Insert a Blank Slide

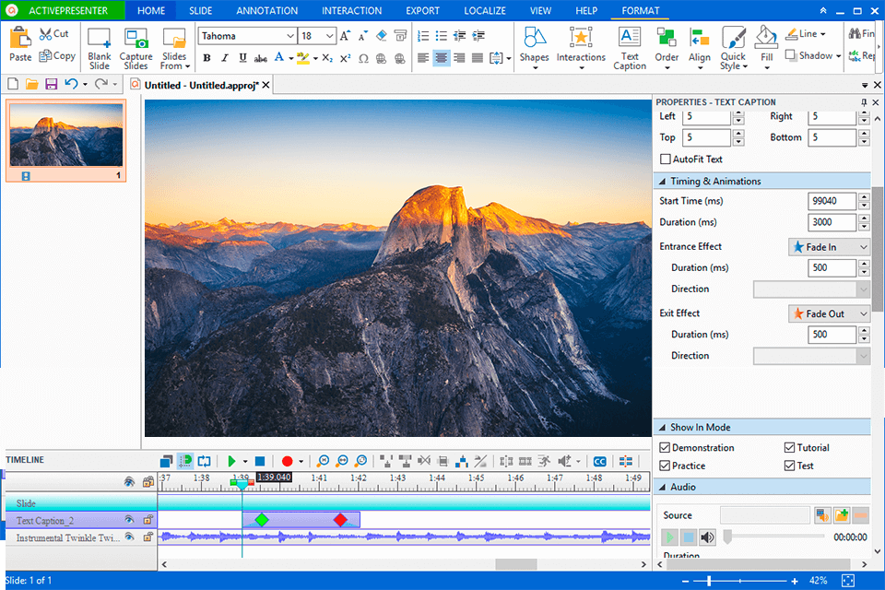(x=100, y=49)
